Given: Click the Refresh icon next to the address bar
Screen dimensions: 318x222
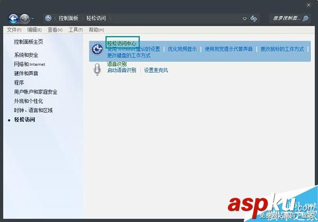Looking at the screenshot, I should click(253, 19).
